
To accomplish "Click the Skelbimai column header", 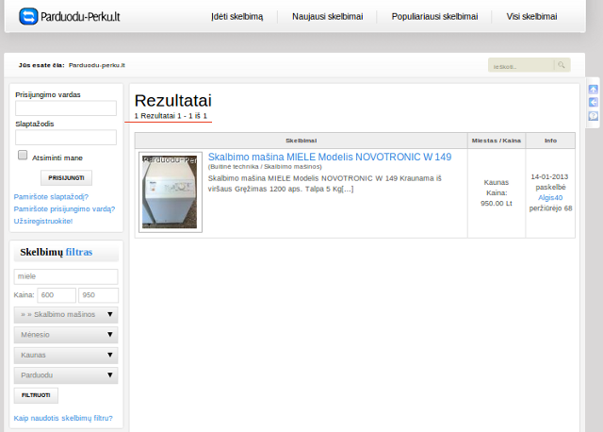I will pyautogui.click(x=301, y=141).
